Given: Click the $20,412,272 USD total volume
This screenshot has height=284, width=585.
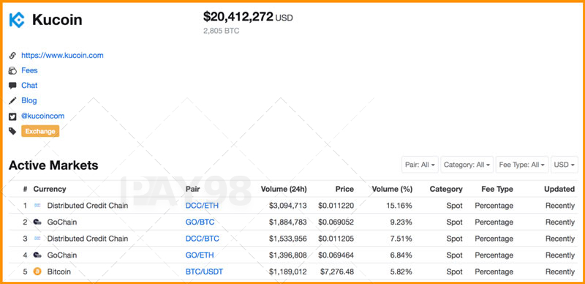Looking at the screenshot, I should point(248,17).
